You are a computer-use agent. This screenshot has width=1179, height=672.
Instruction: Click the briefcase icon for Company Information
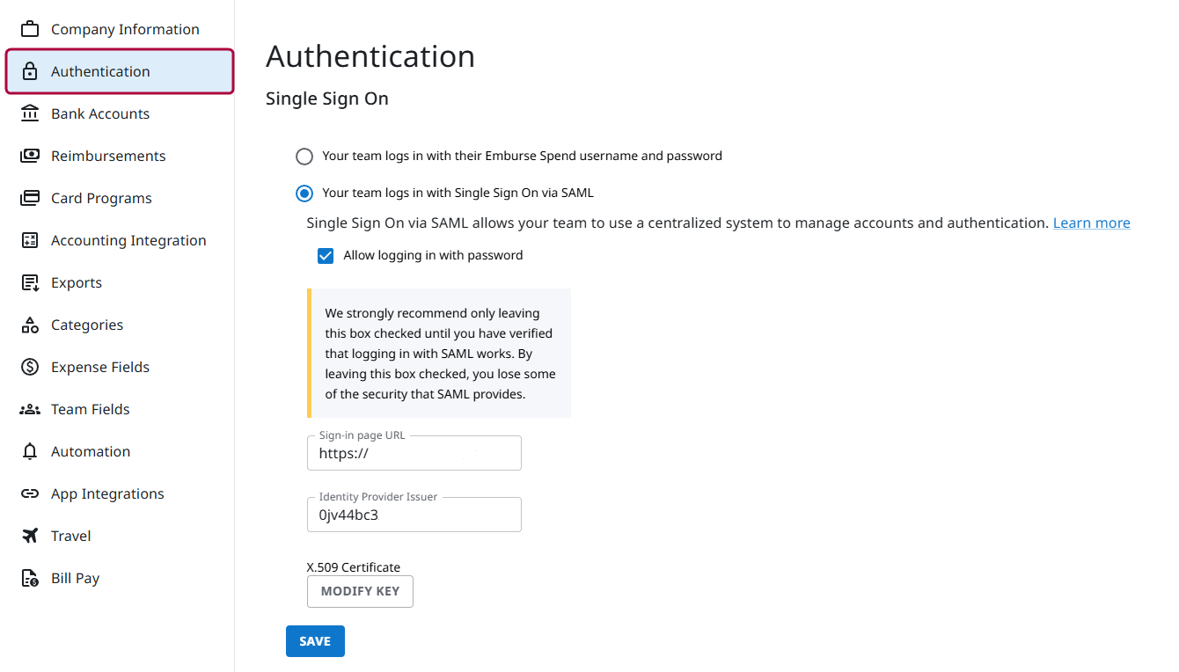click(x=30, y=29)
